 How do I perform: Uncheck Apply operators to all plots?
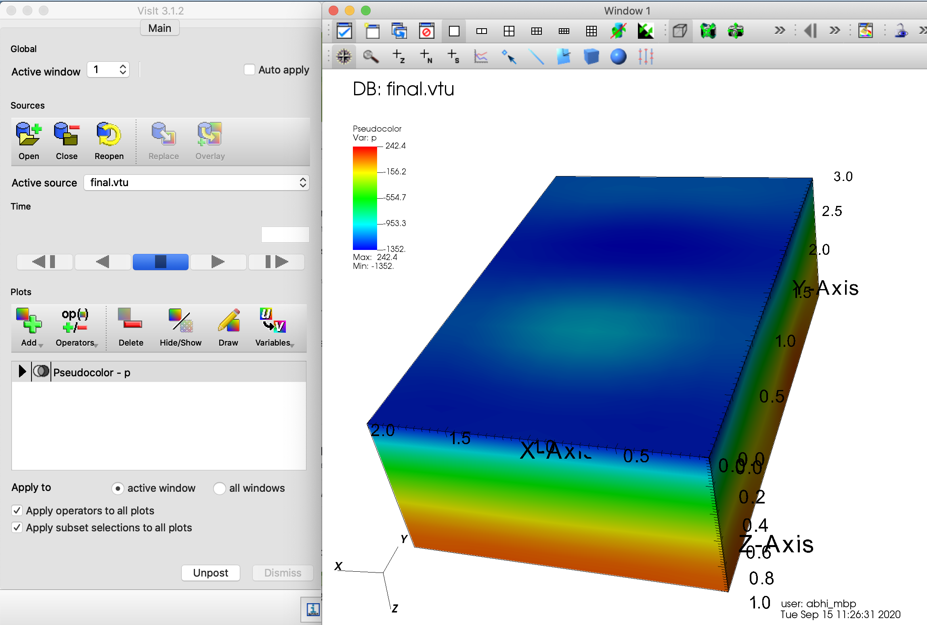pyautogui.click(x=17, y=511)
